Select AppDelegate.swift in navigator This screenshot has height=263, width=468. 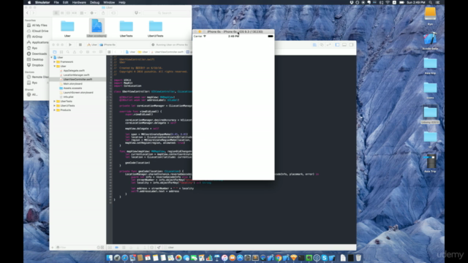pyautogui.click(x=74, y=71)
